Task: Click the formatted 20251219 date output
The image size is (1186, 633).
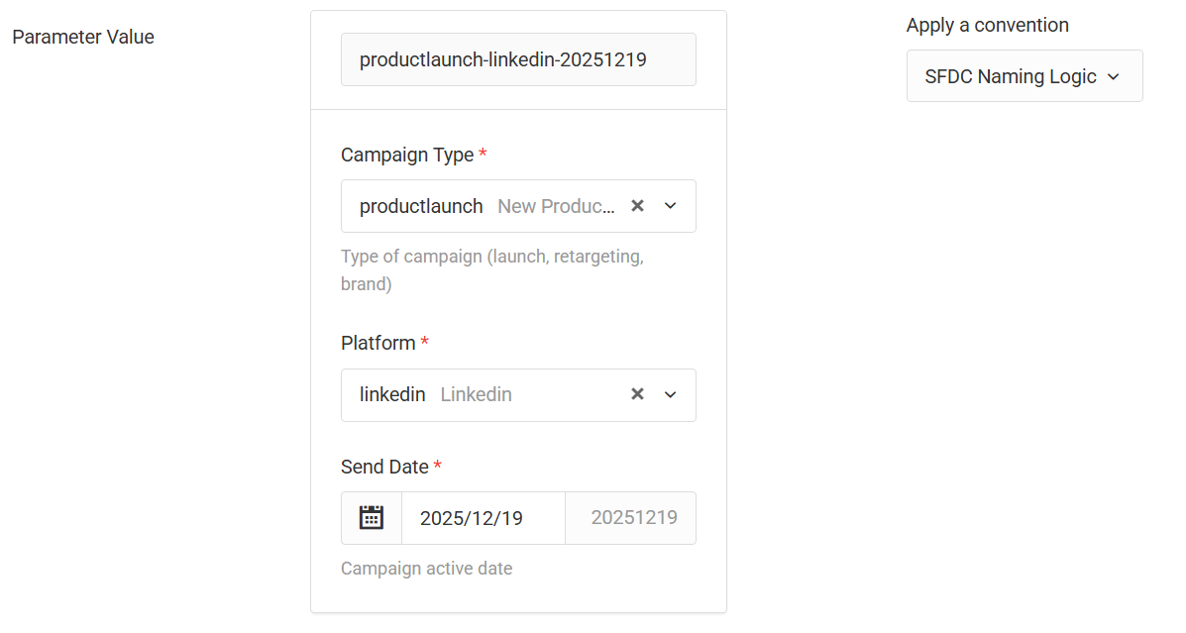Action: (x=633, y=518)
